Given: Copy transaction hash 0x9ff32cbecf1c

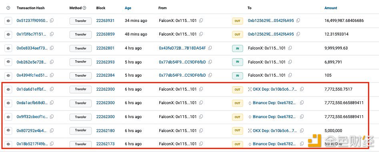Looking at the screenshot, I should 52,117.
